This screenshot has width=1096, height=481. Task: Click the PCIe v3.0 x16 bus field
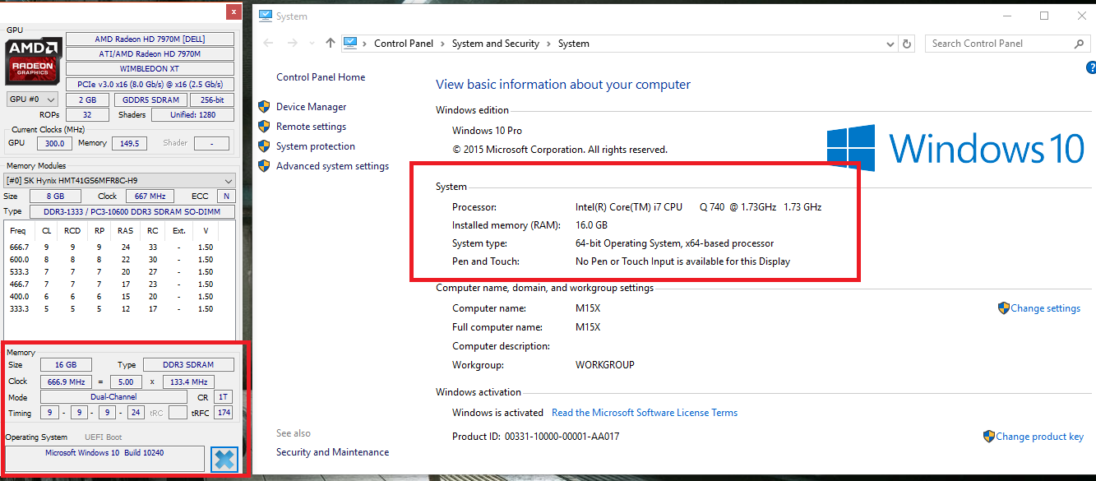150,84
